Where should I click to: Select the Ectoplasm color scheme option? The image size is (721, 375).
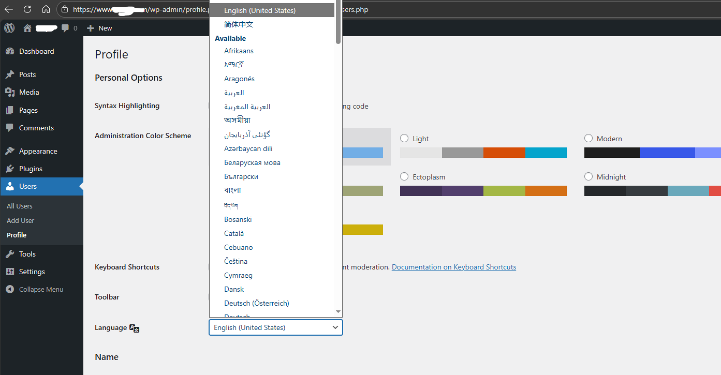[x=405, y=177]
